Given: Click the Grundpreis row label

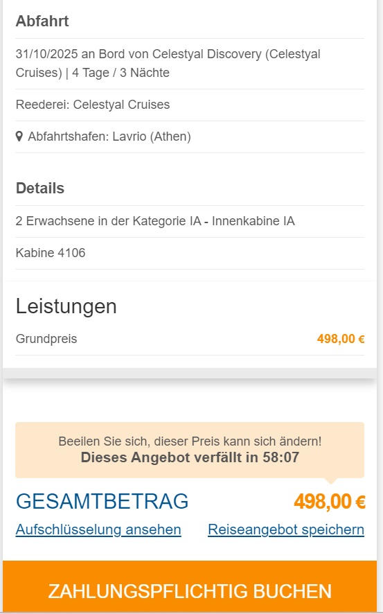Looking at the screenshot, I should click(46, 339).
